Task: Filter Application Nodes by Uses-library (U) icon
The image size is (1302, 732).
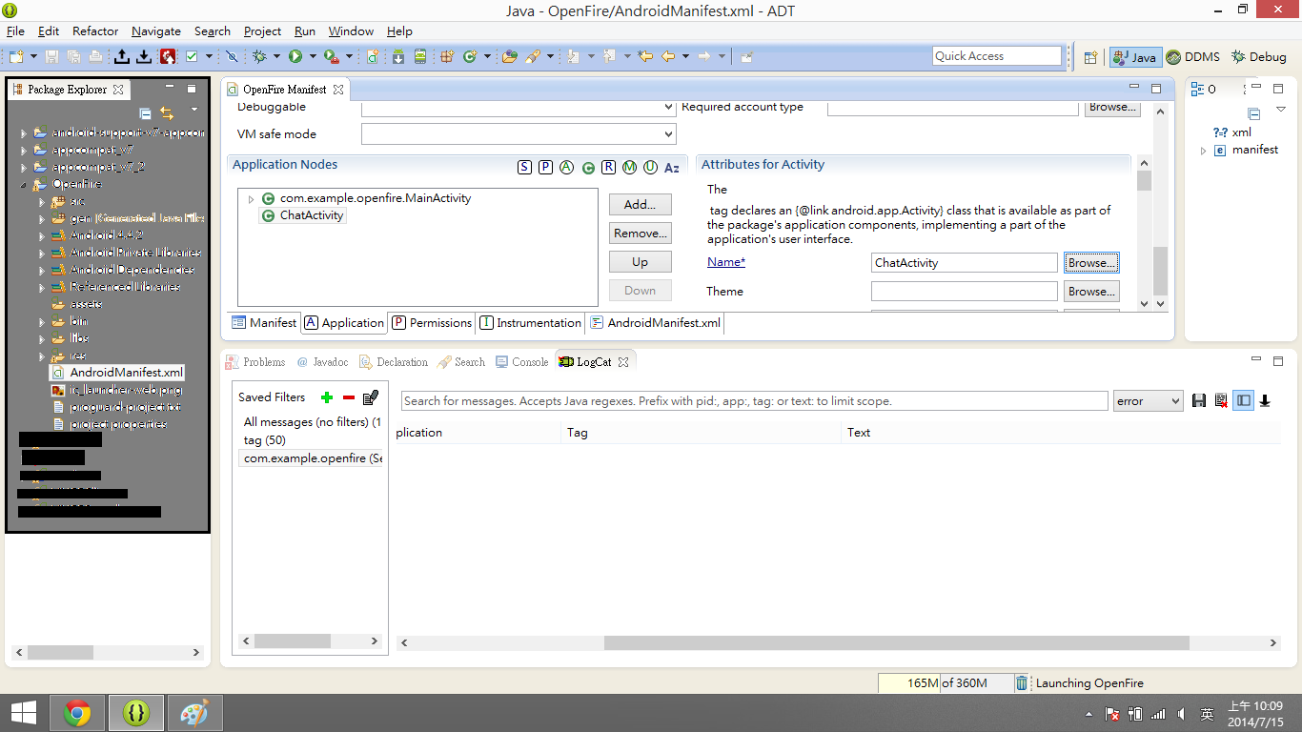Action: pyautogui.click(x=650, y=168)
